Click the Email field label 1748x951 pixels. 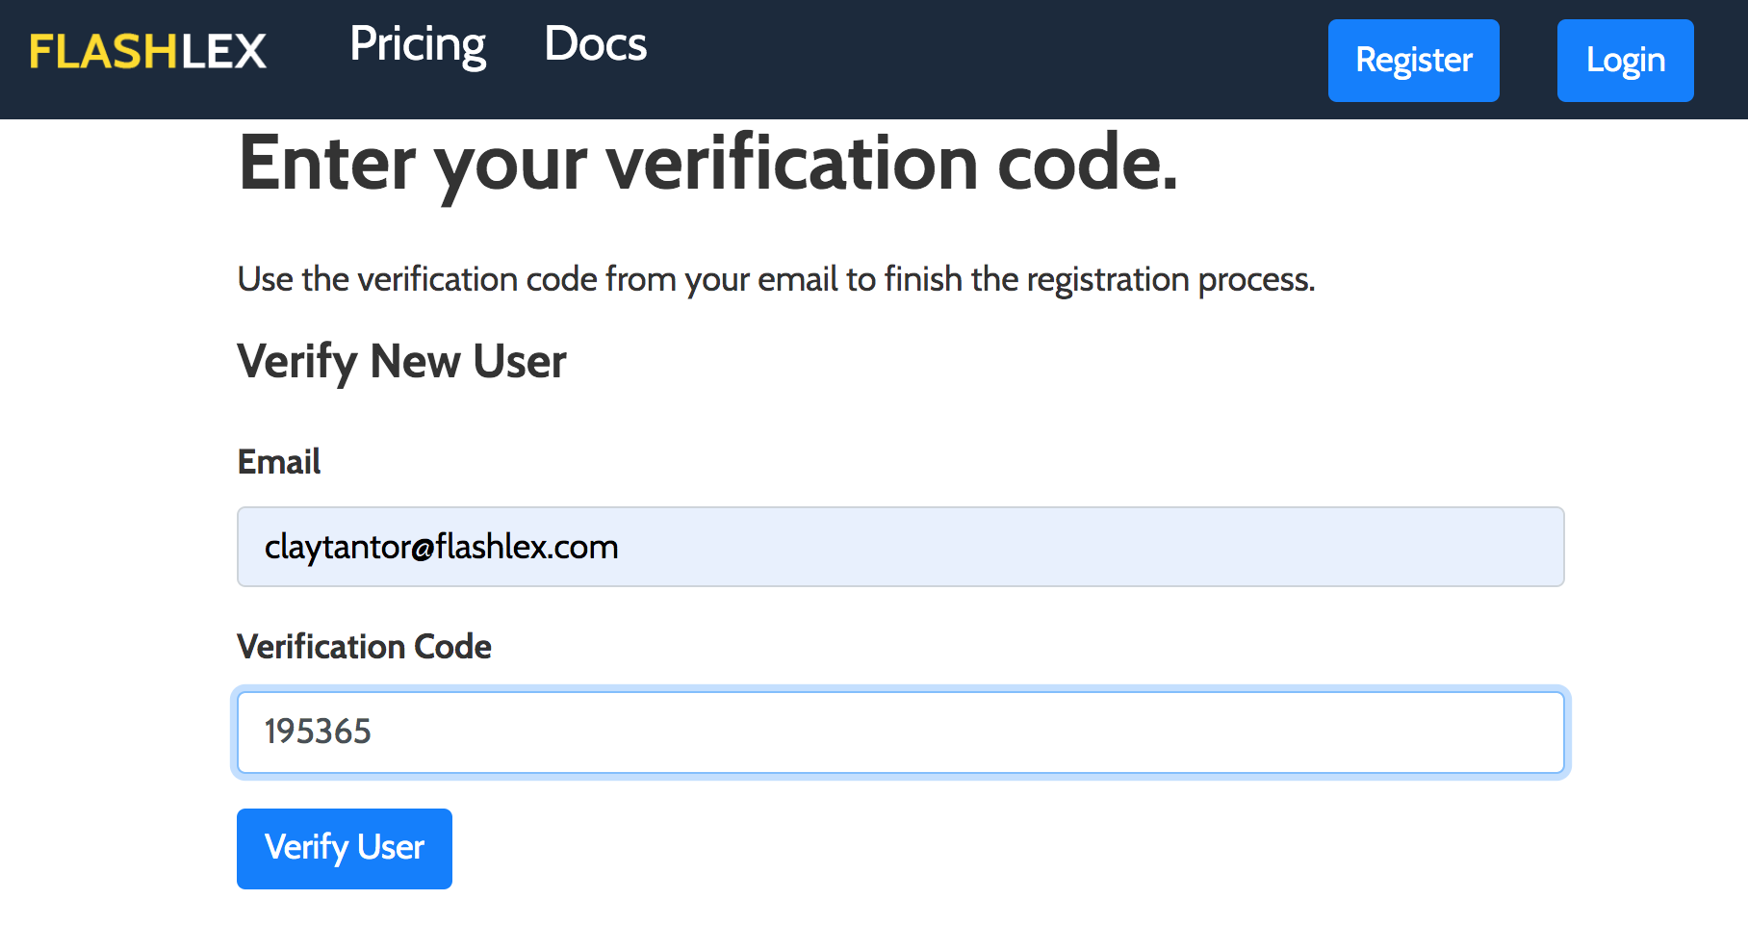tap(279, 462)
